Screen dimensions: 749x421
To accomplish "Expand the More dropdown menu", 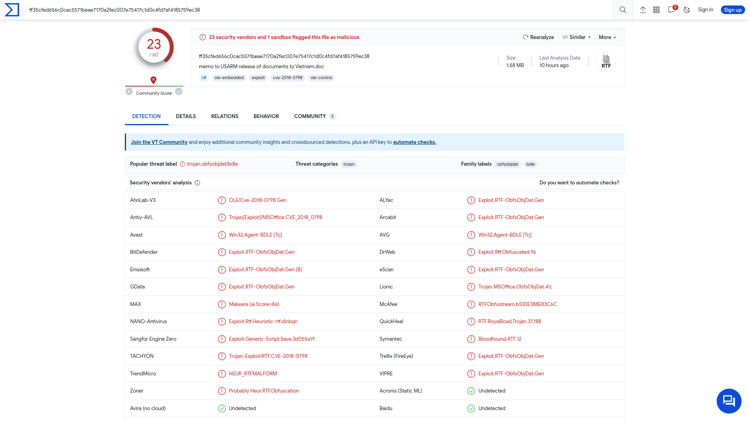I will coord(607,37).
